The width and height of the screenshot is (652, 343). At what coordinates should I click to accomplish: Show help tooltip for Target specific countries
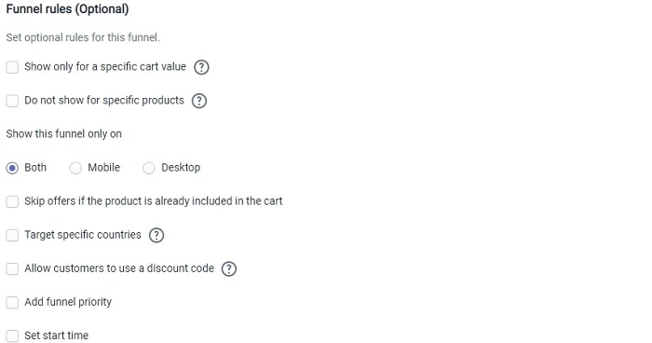click(x=156, y=235)
